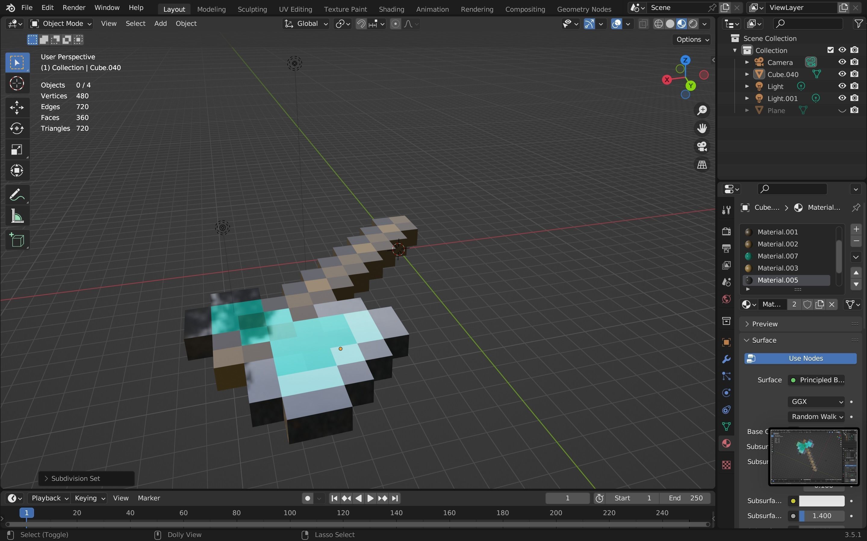This screenshot has width=867, height=541.
Task: Open the Modifiers properties tab
Action: [726, 359]
